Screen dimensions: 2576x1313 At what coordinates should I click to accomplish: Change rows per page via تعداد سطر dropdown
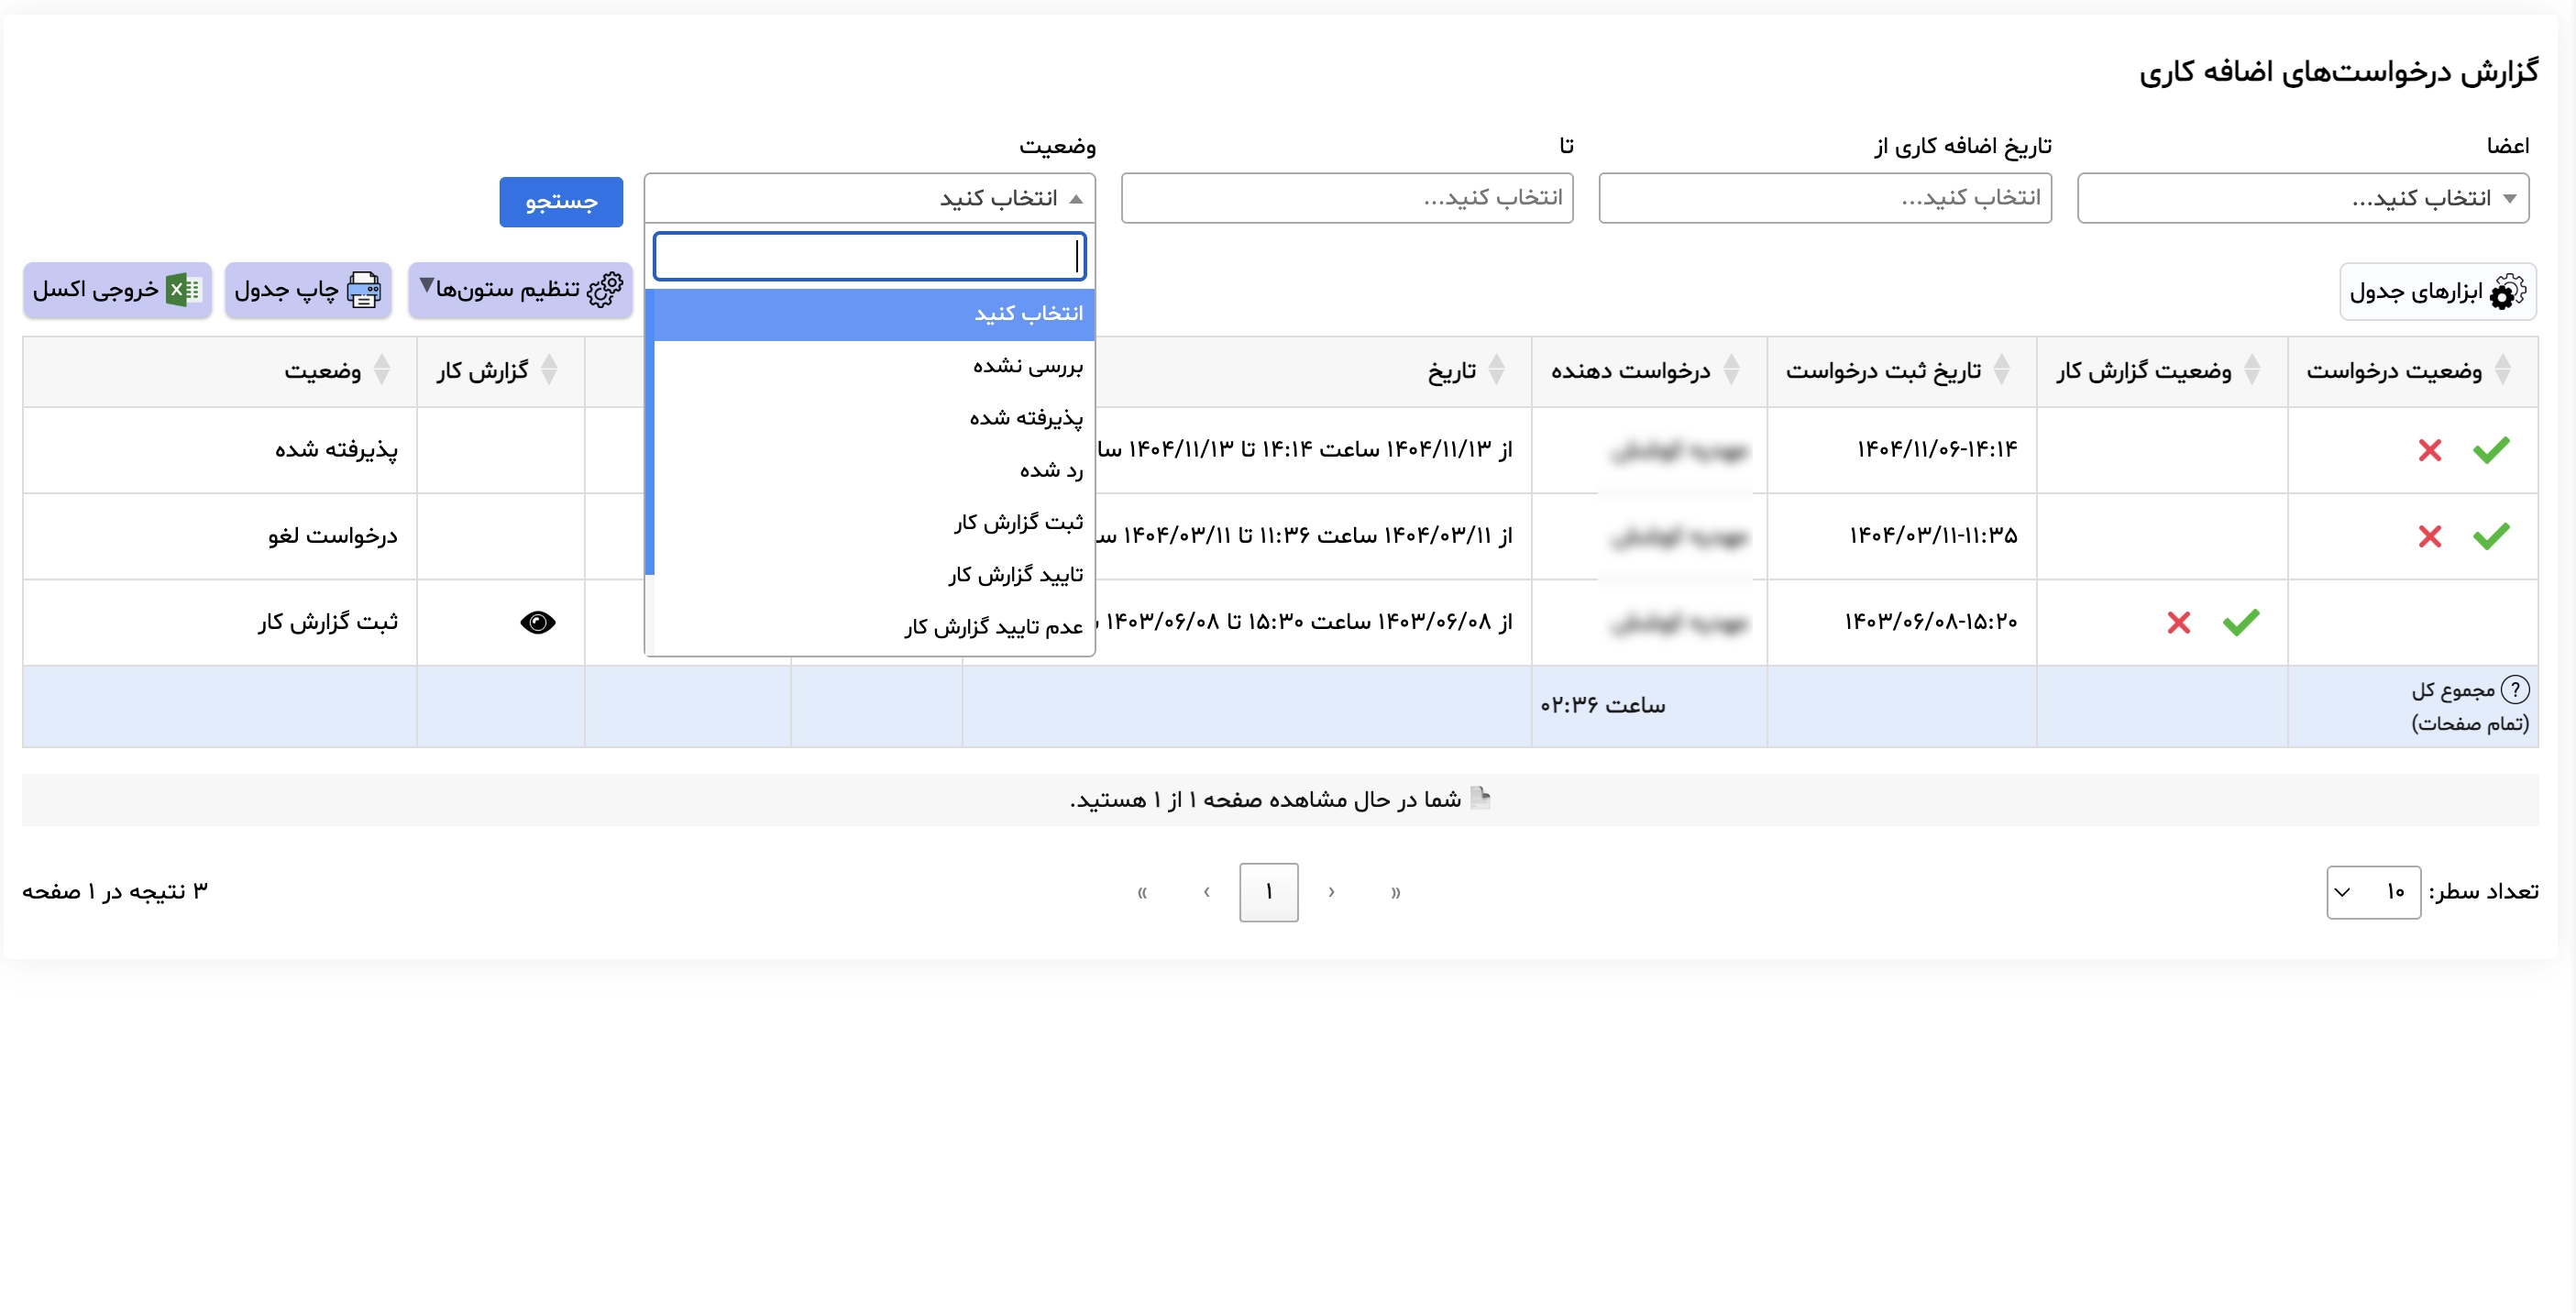(x=2375, y=892)
